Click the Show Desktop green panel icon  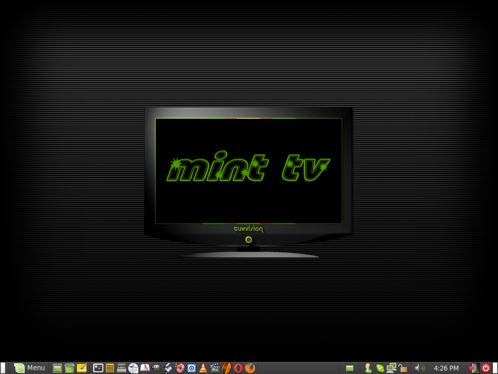point(57,368)
